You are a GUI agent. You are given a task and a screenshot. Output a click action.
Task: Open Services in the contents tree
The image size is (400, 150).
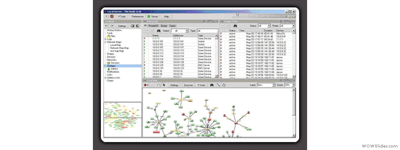[x=113, y=63]
